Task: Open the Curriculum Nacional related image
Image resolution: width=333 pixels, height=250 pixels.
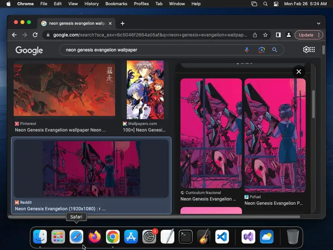Action: tap(211, 133)
